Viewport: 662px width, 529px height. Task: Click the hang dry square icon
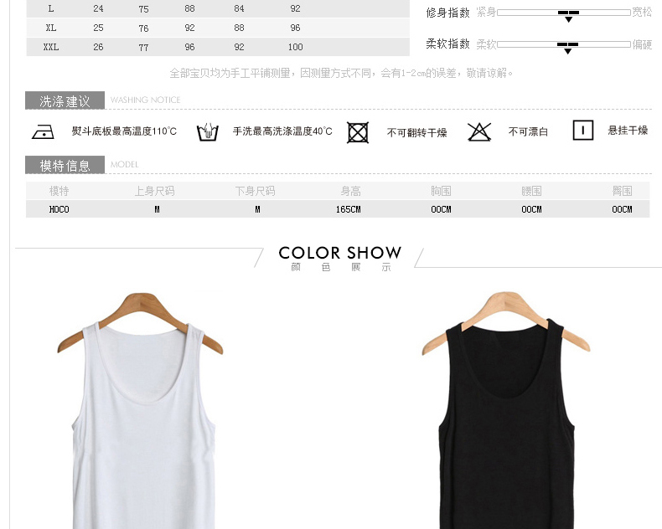(x=582, y=131)
